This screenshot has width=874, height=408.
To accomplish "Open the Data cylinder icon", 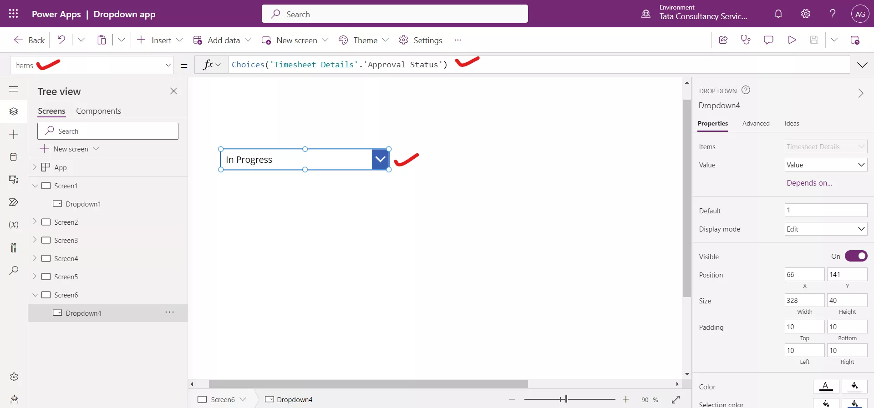I will (x=14, y=157).
